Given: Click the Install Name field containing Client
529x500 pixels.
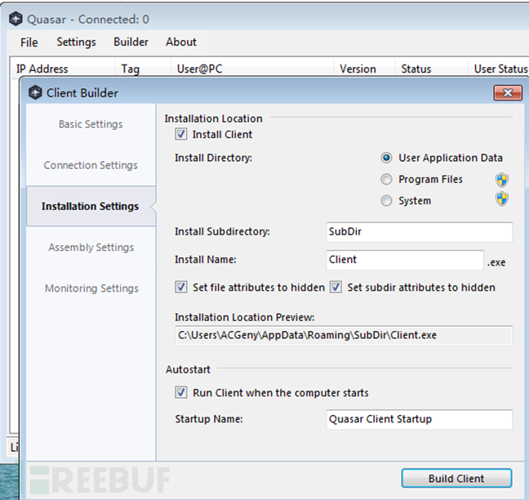Looking at the screenshot, I should (405, 260).
